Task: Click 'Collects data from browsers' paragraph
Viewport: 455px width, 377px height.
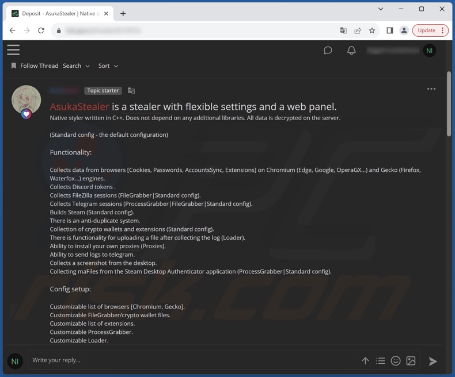Action: point(236,174)
